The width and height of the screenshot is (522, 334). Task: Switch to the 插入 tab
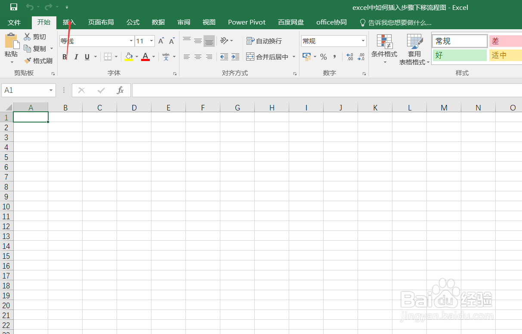coord(69,22)
